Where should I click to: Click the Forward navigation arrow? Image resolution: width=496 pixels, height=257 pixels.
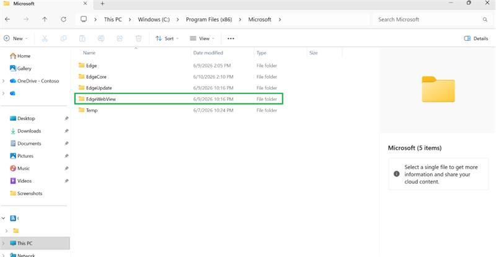coord(26,19)
